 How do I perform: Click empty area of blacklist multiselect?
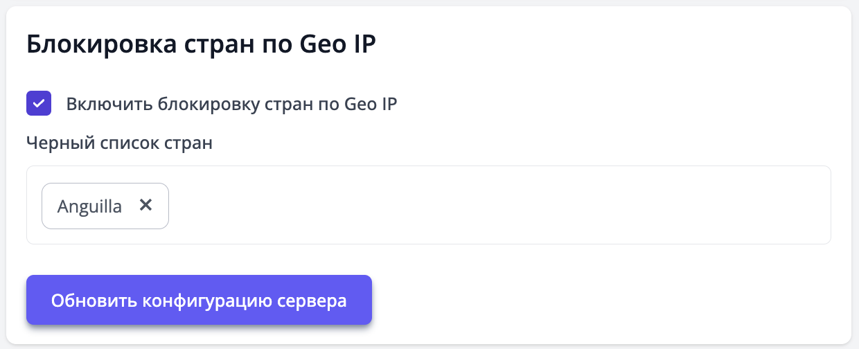click(485, 205)
